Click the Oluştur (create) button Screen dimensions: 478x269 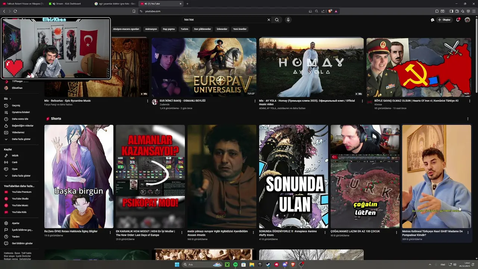444,20
